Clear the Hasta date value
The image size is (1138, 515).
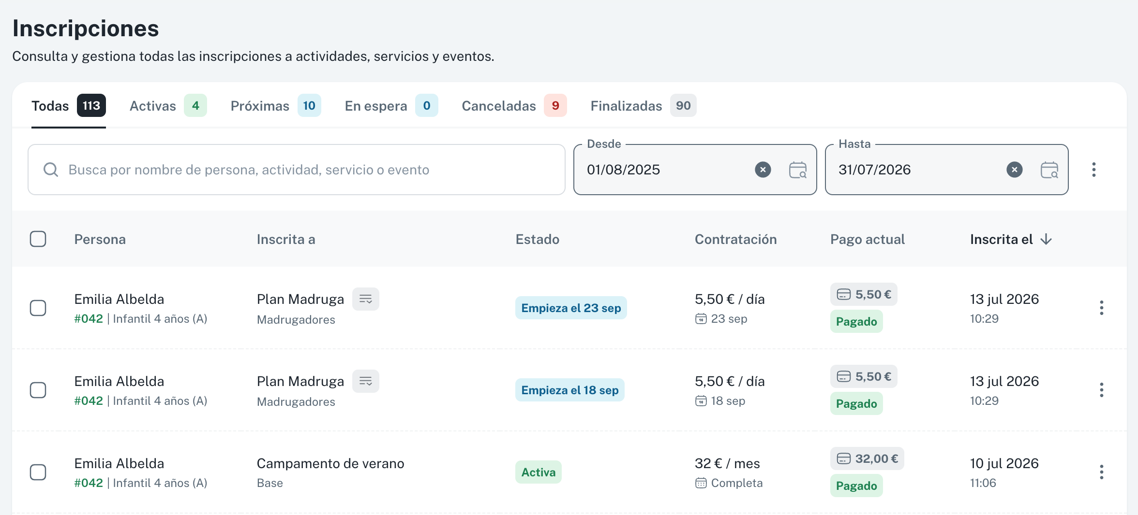(x=1015, y=170)
